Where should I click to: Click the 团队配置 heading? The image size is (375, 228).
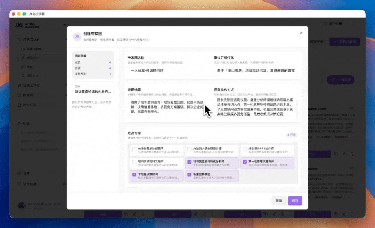coord(81,56)
